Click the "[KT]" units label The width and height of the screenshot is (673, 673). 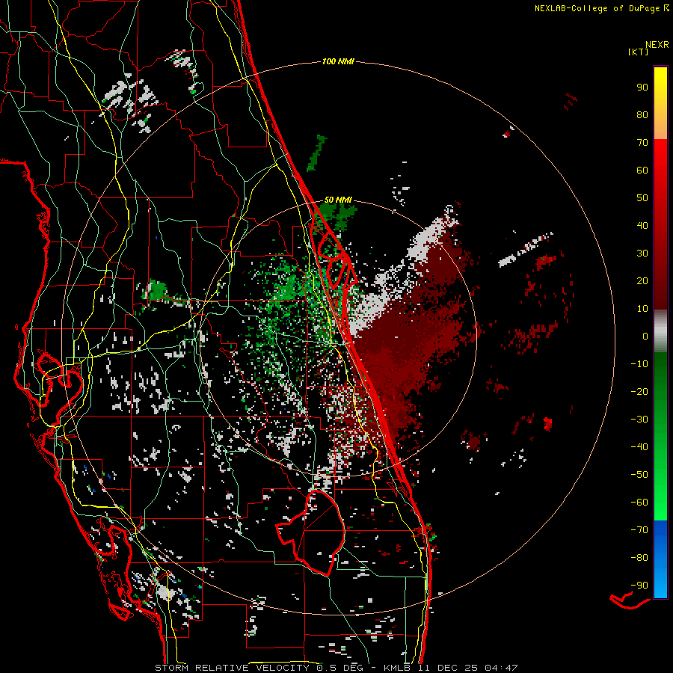coord(639,52)
